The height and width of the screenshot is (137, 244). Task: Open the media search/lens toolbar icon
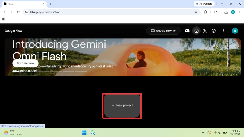tap(216, 12)
